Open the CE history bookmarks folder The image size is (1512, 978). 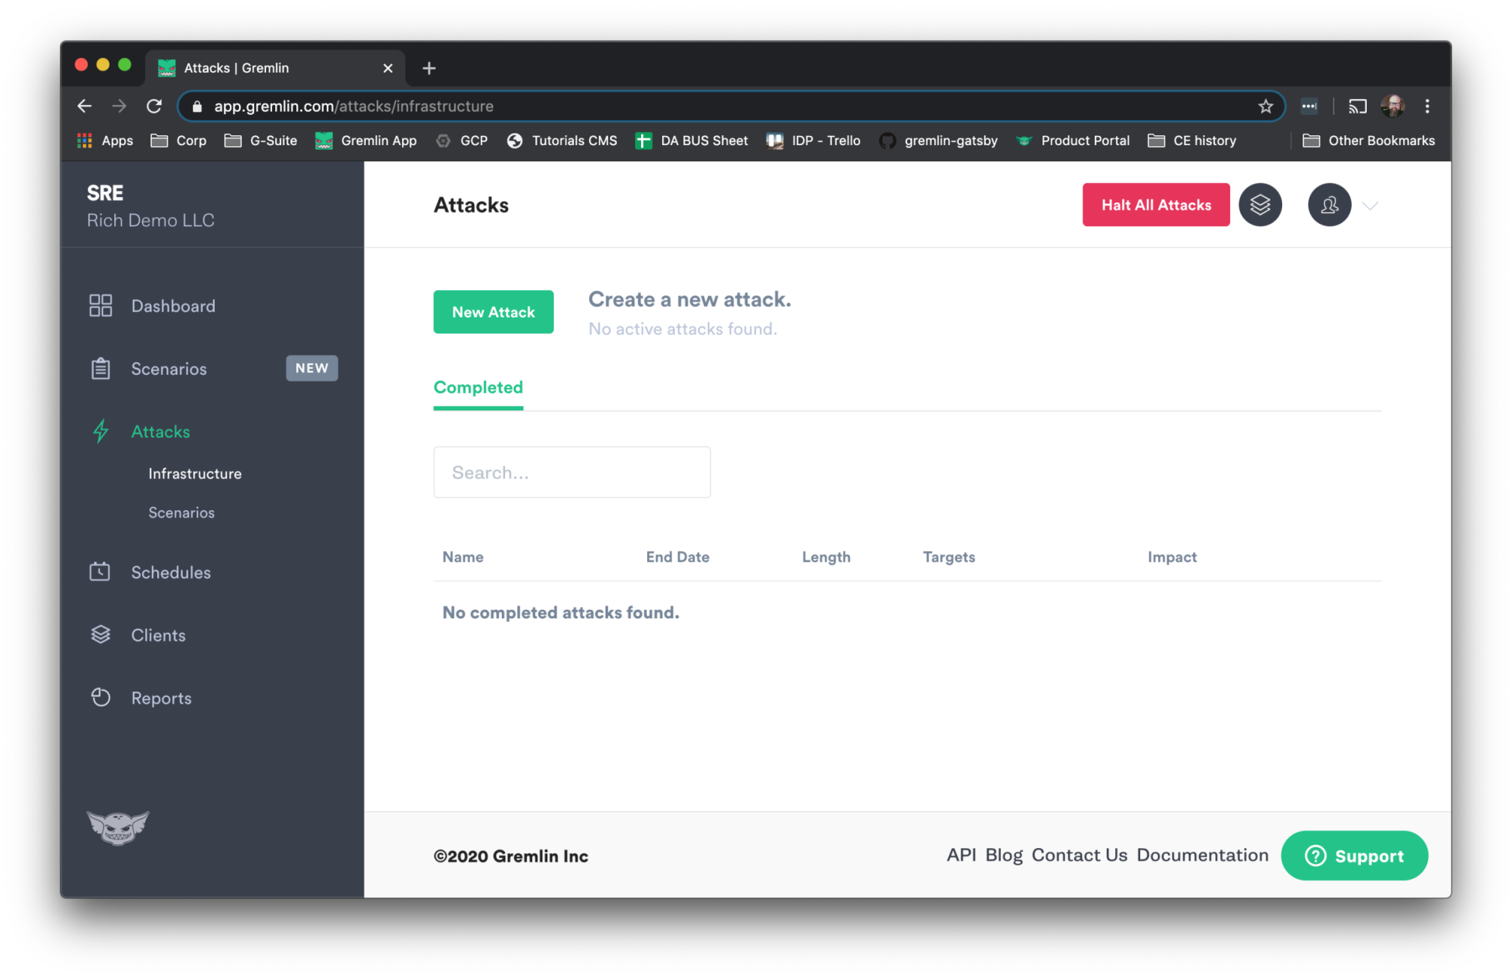point(1192,141)
